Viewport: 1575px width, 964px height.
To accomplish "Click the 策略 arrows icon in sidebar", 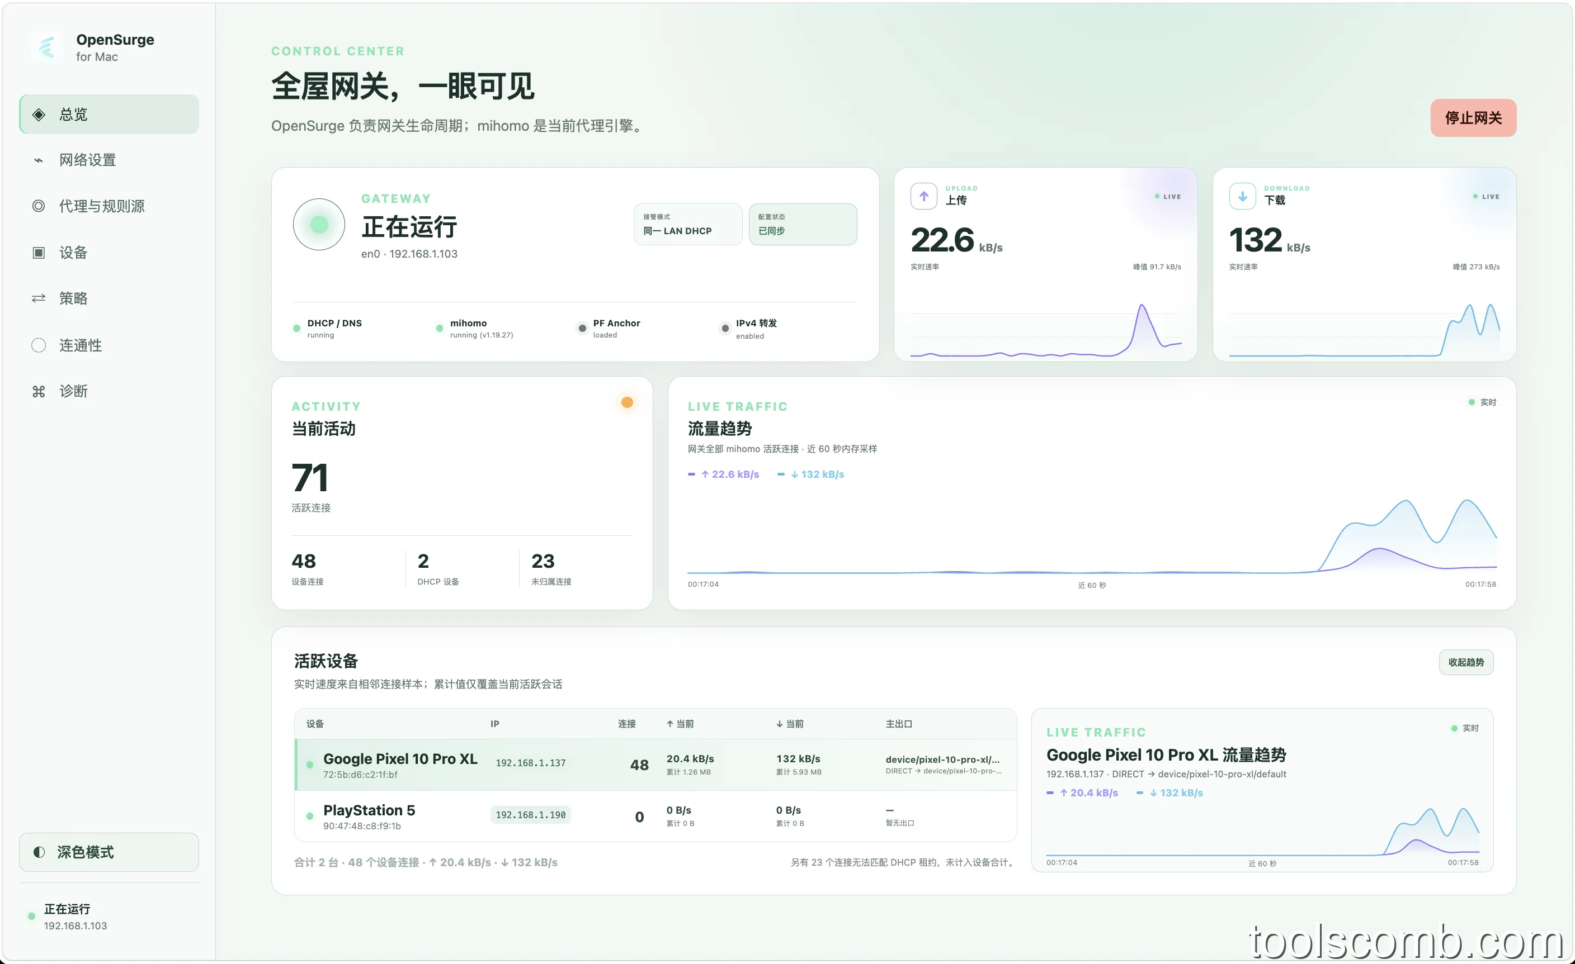I will (39, 298).
